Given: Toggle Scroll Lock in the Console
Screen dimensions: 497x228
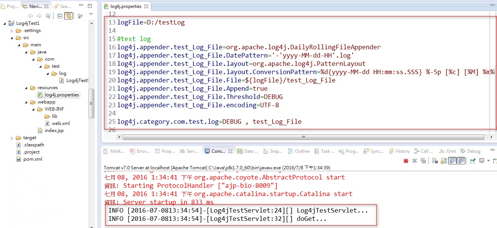Looking at the screenshot, I should click(443, 161).
